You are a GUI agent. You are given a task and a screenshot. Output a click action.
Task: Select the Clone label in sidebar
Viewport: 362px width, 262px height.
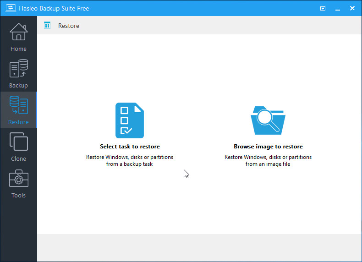(18, 159)
